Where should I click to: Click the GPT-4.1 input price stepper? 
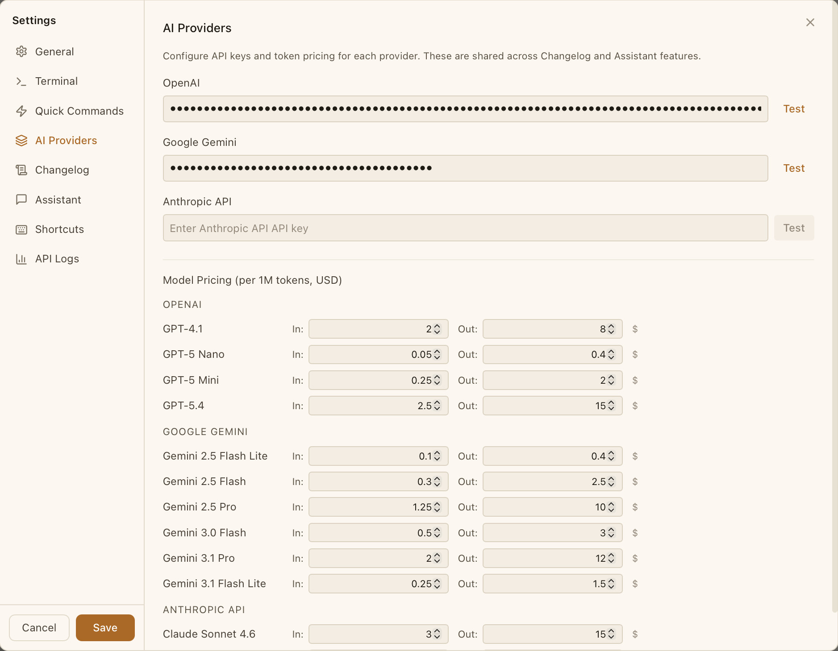(437, 329)
